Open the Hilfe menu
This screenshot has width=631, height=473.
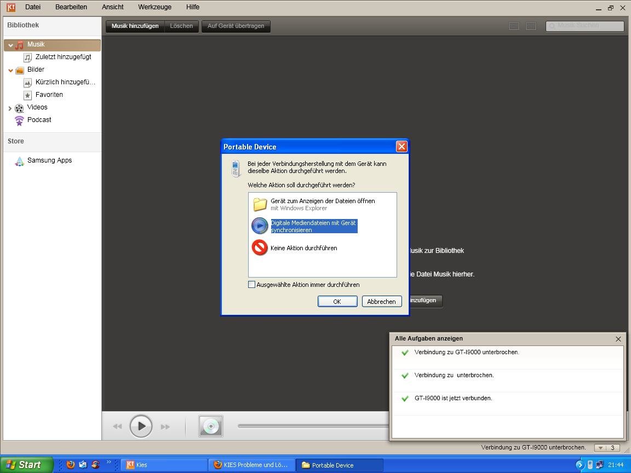pyautogui.click(x=193, y=7)
